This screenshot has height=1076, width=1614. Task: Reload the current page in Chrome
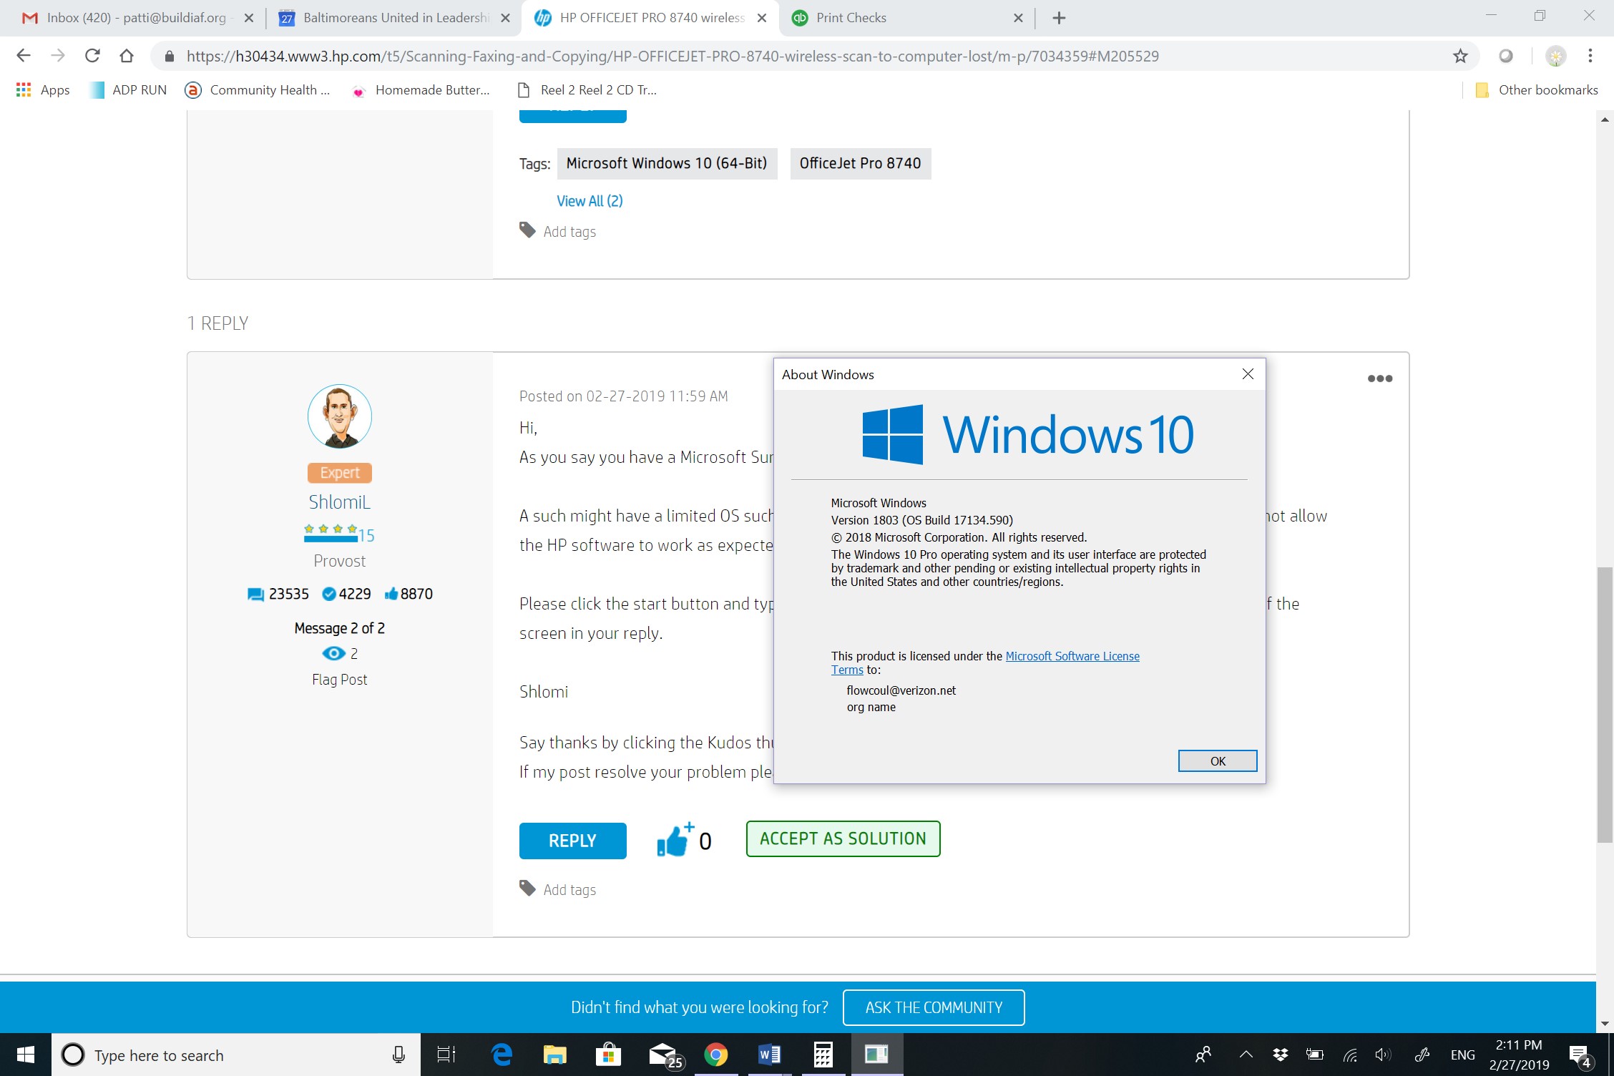(92, 56)
